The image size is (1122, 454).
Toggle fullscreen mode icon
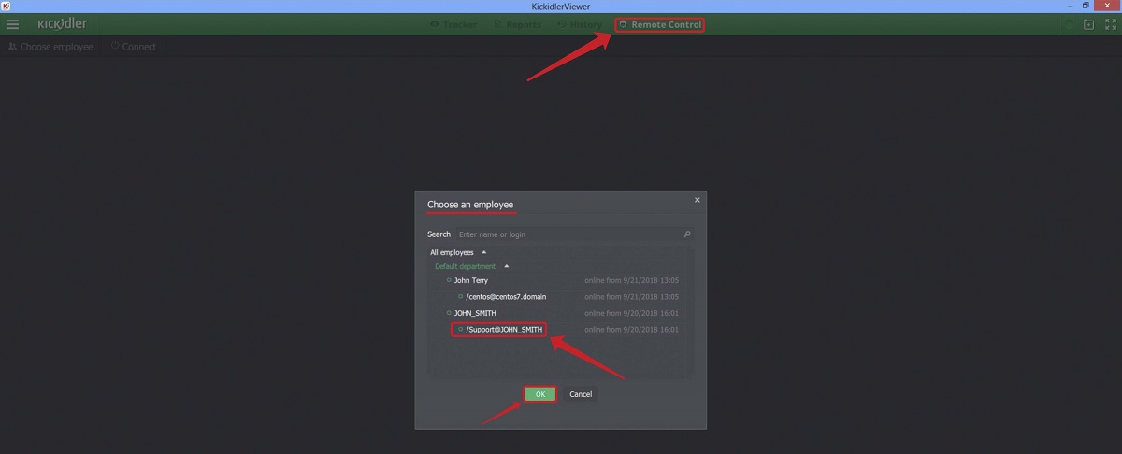click(x=1110, y=24)
